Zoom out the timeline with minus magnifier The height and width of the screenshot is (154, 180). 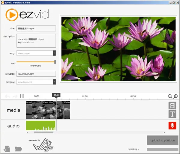point(170,96)
